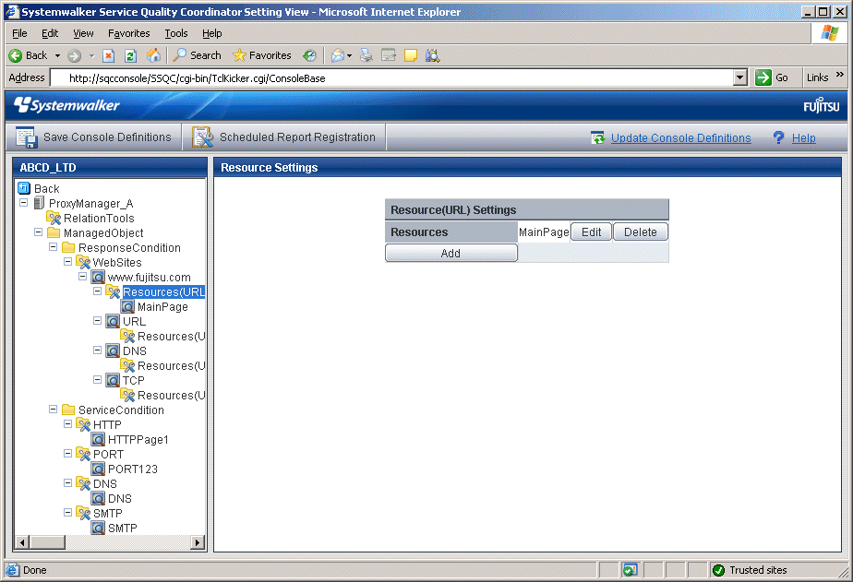
Task: Click the Delete button for MainPage
Action: [641, 232]
